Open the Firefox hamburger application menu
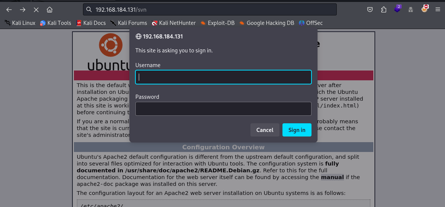This screenshot has width=445, height=207. point(438,9)
